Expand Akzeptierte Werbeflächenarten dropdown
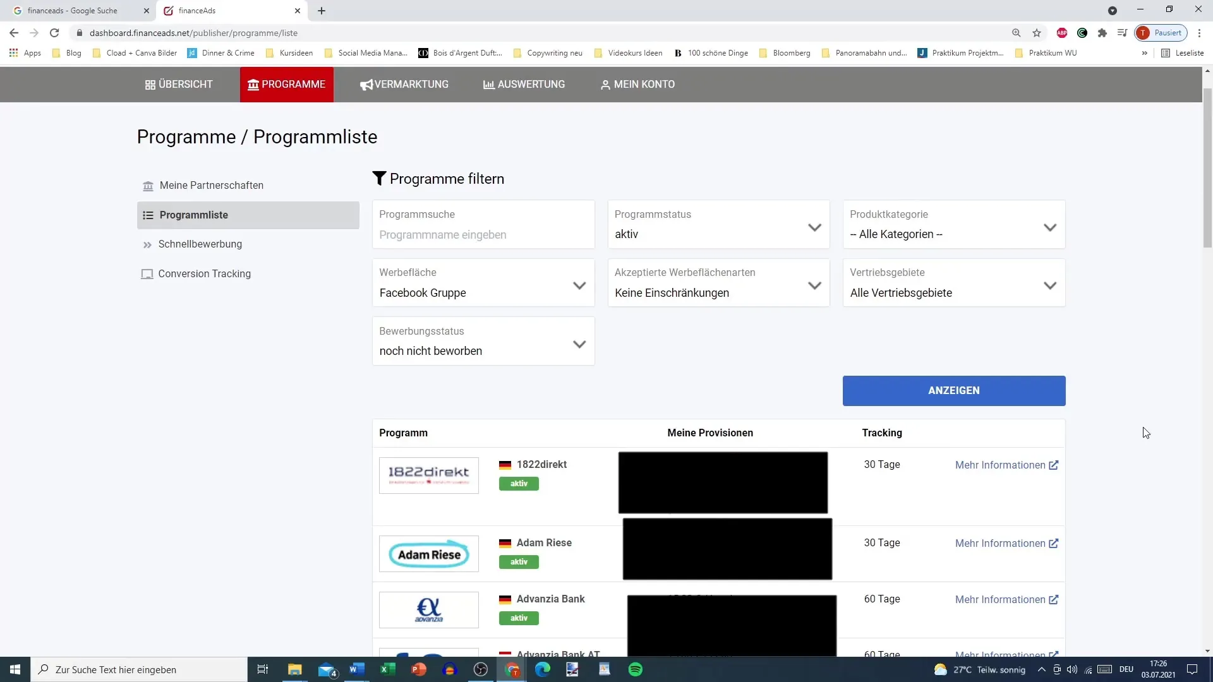This screenshot has height=682, width=1213. coord(718,283)
